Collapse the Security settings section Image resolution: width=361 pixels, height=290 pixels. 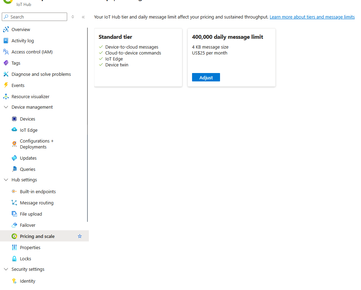click(x=6, y=269)
